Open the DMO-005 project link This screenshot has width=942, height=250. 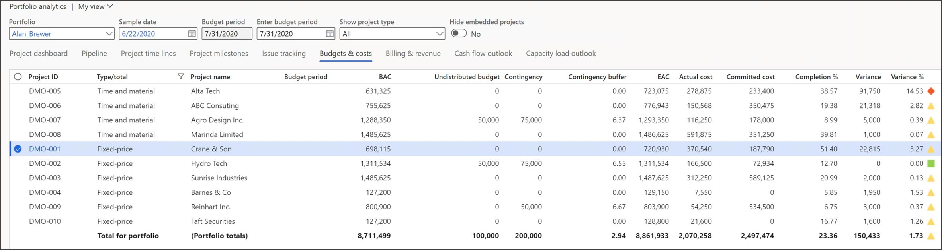pos(45,91)
